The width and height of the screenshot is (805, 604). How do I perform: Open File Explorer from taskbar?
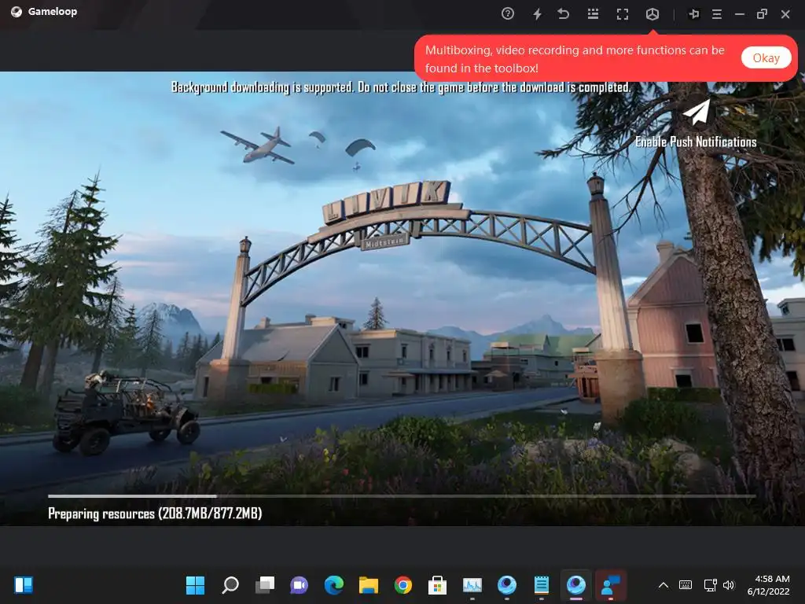coord(369,585)
